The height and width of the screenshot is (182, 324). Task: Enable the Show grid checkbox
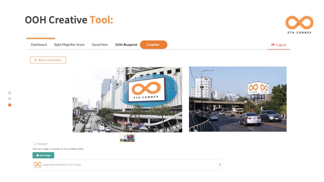(x=36, y=144)
